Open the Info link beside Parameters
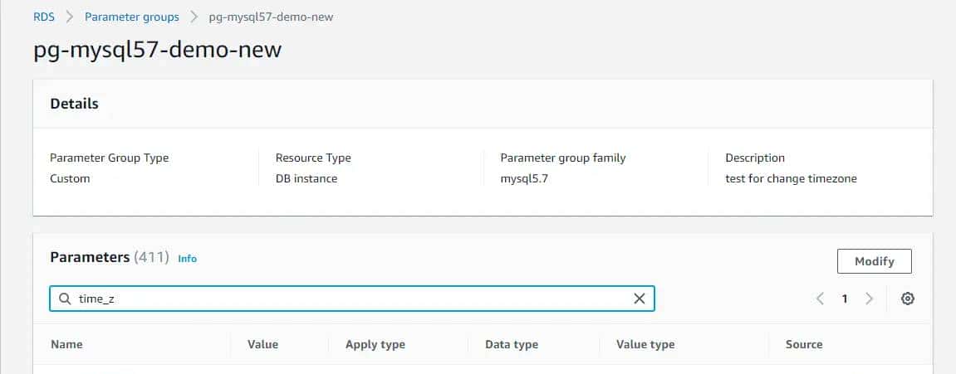Screen dimensions: 956x374 click(x=187, y=259)
